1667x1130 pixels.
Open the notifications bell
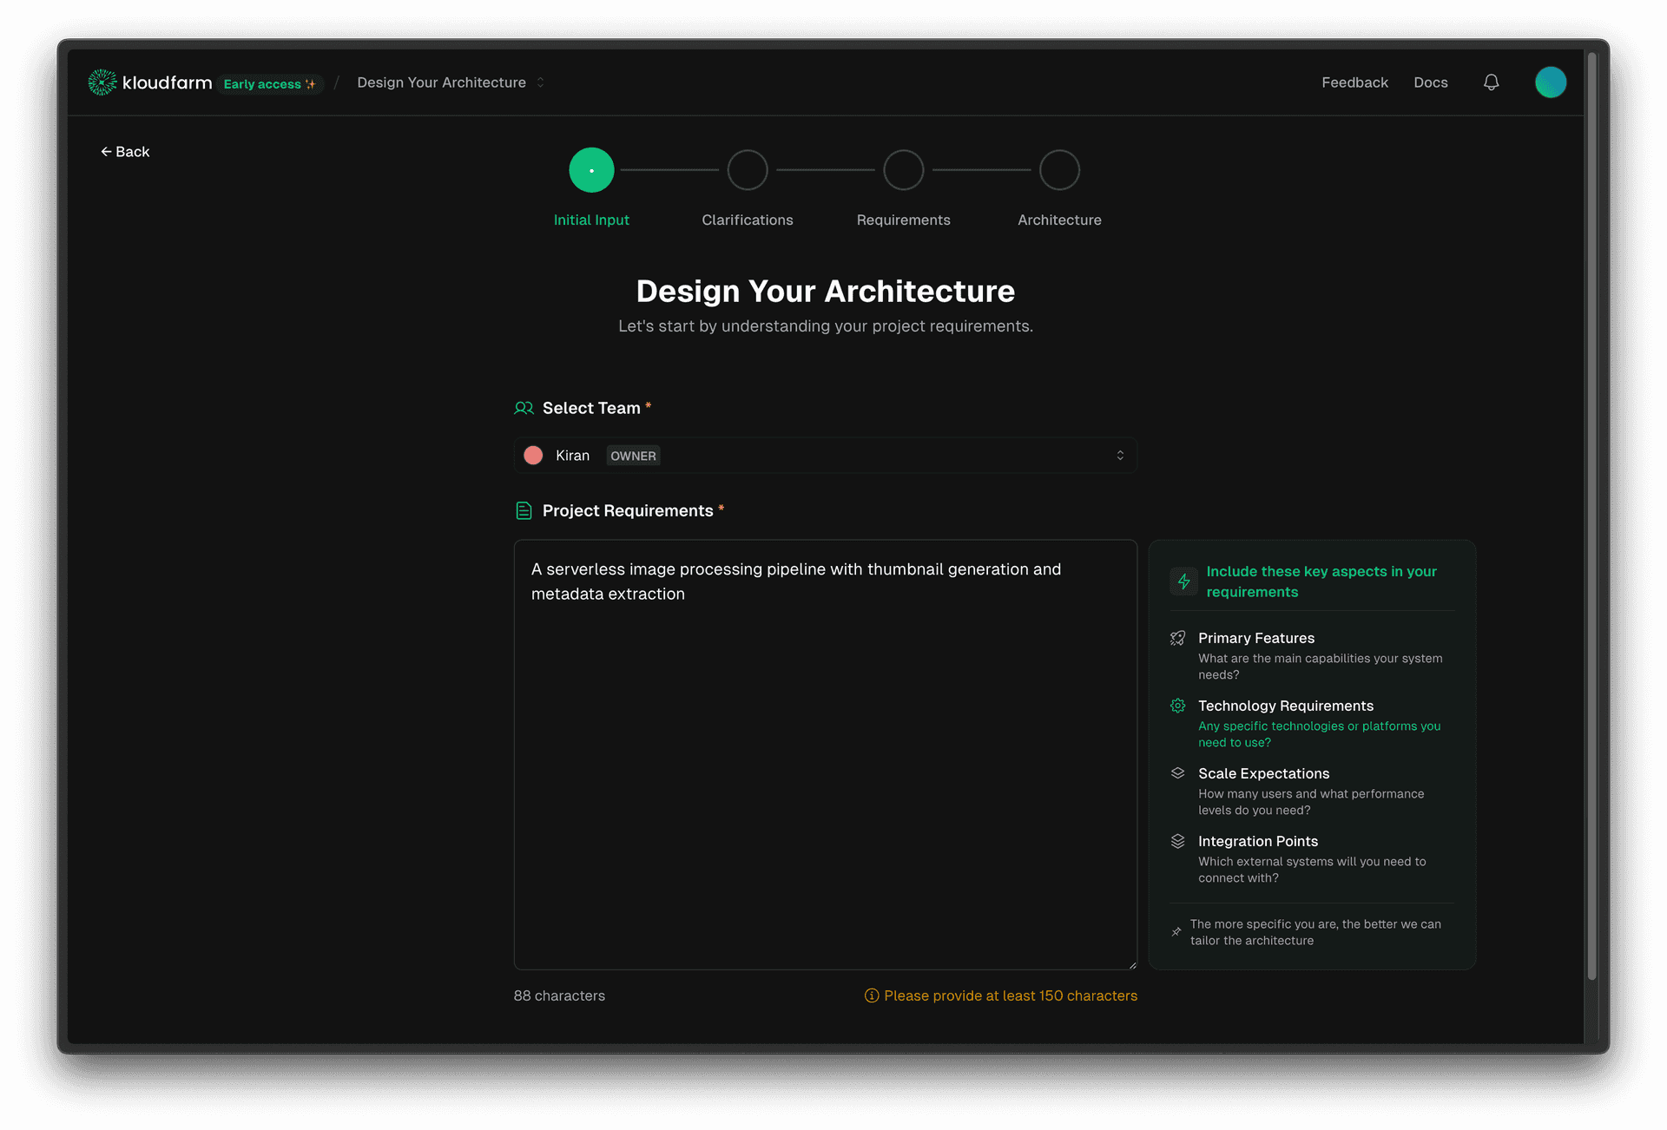(x=1491, y=82)
